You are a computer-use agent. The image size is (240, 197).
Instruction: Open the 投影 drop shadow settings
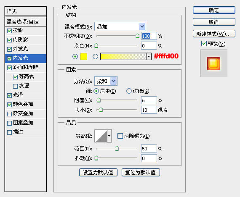pyautogui.click(x=18, y=30)
